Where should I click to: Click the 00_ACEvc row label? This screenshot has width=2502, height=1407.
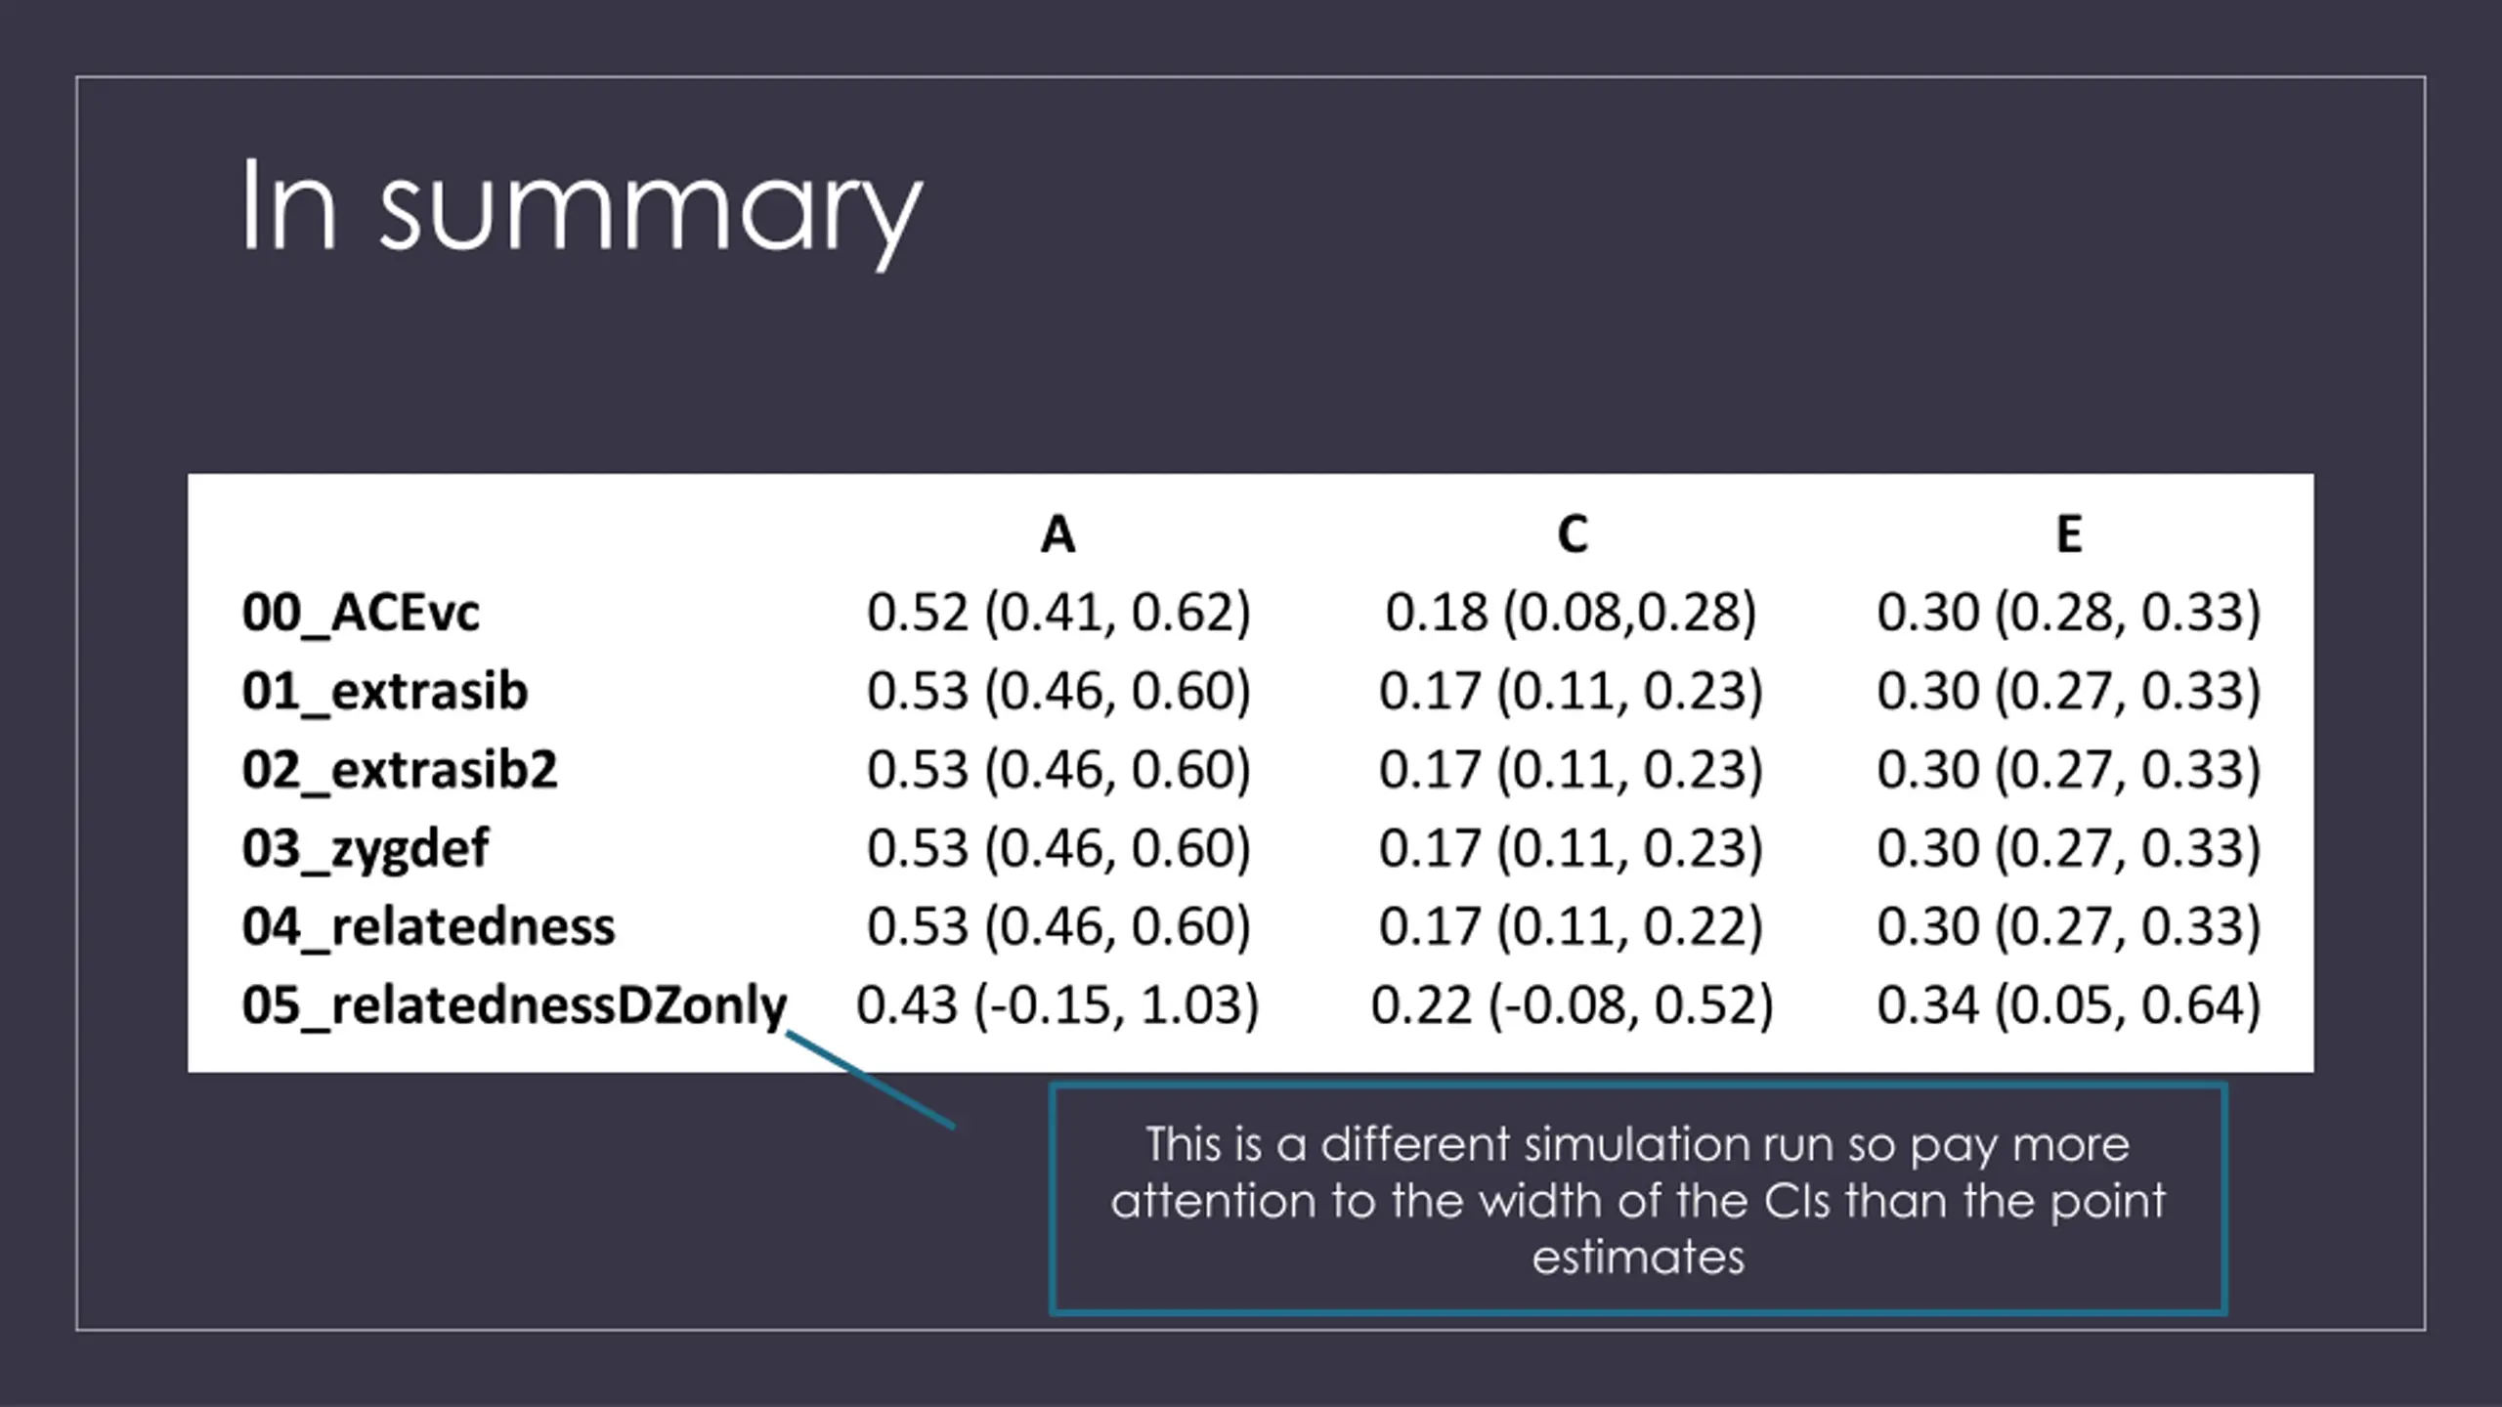coord(361,614)
